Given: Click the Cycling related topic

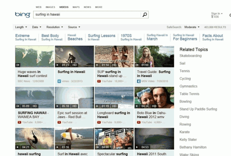Looking at the screenshot, I should tap(185, 79).
